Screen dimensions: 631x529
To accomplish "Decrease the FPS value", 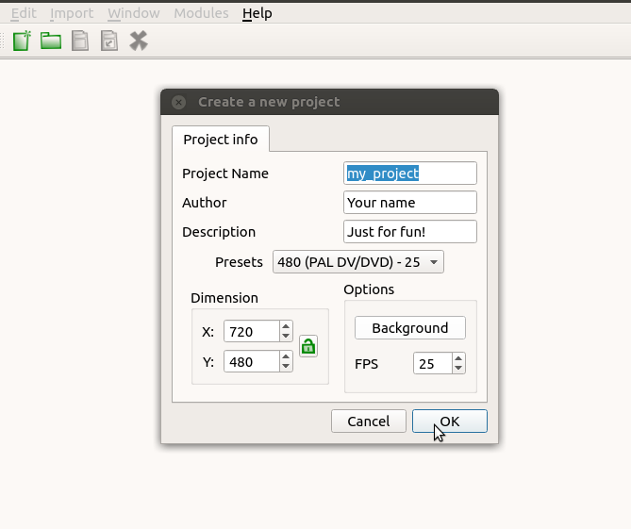I will [458, 369].
